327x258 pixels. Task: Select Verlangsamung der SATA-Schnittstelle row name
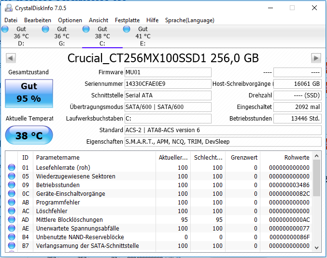87,246
